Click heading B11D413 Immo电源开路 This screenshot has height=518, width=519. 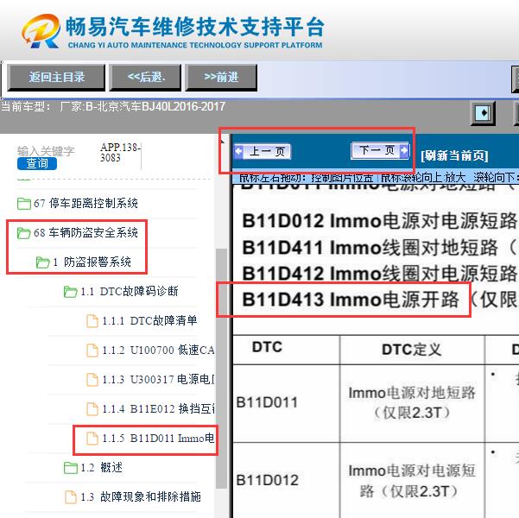pyautogui.click(x=351, y=300)
